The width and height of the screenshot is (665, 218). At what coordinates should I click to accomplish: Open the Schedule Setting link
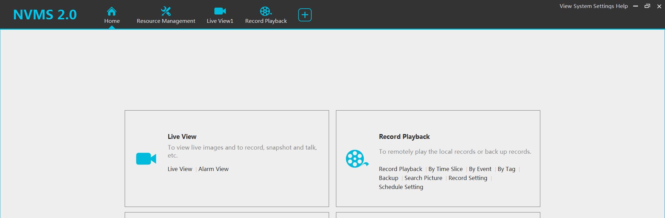(x=401, y=187)
